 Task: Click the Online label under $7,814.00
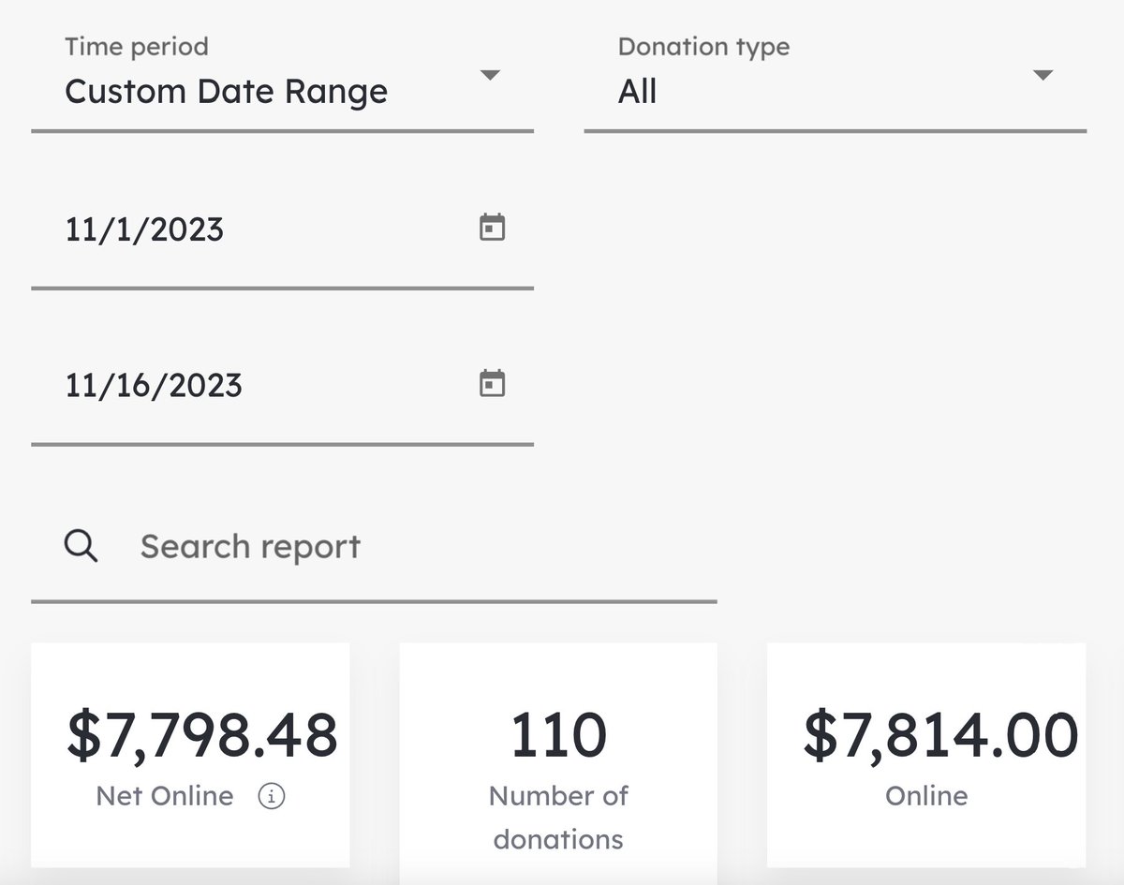(926, 796)
